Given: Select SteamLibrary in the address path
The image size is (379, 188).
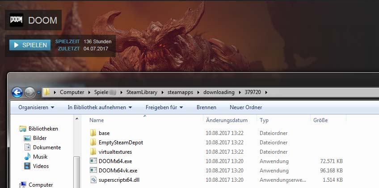Looking at the screenshot, I should pos(142,92).
